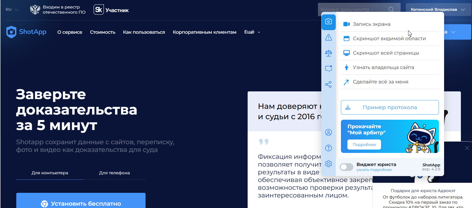The image size is (472, 208).
Task: Switch to Для компьютера tab
Action: (50, 173)
